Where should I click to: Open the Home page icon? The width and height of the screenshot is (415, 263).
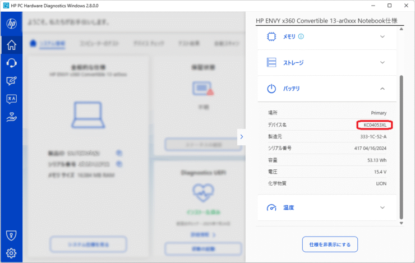click(11, 45)
